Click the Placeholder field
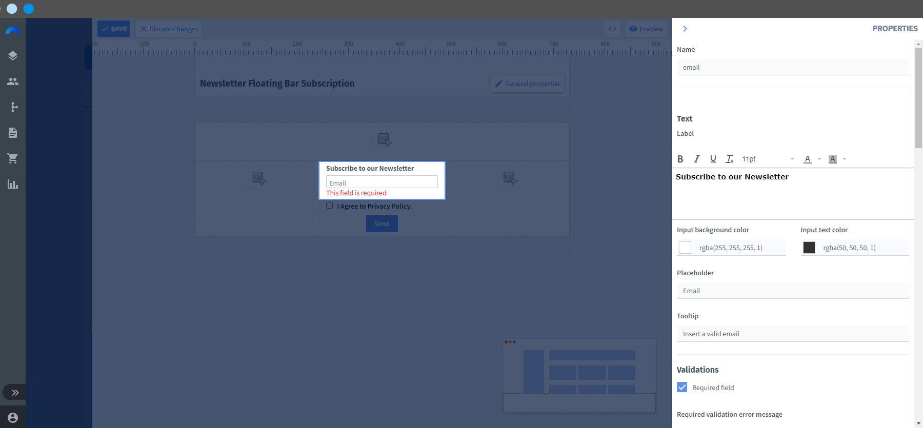The height and width of the screenshot is (428, 923). click(793, 291)
